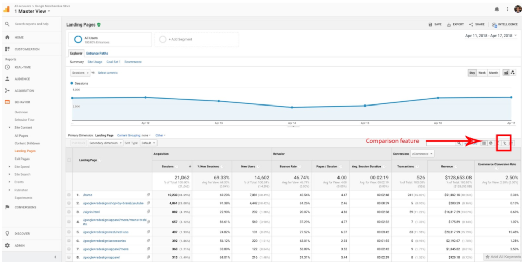Tick the checkbox for /signin.html row
This screenshot has height=263, width=522.
tap(69, 212)
